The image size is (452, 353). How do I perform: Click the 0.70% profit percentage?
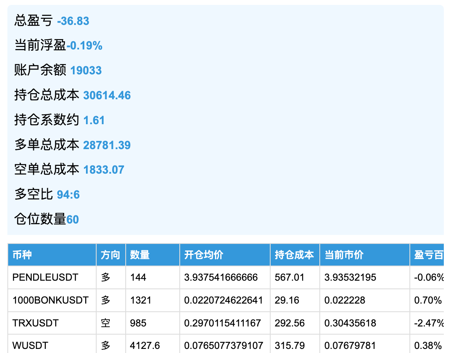(x=428, y=300)
